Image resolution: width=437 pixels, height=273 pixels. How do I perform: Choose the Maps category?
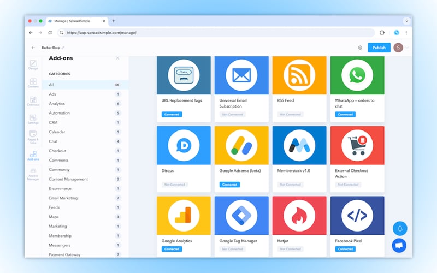[85, 217]
